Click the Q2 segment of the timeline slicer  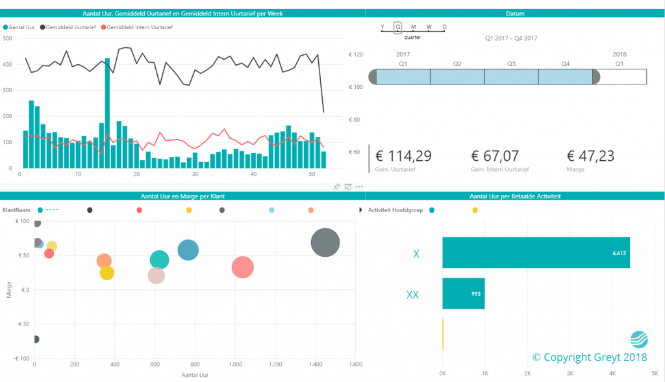(457, 76)
